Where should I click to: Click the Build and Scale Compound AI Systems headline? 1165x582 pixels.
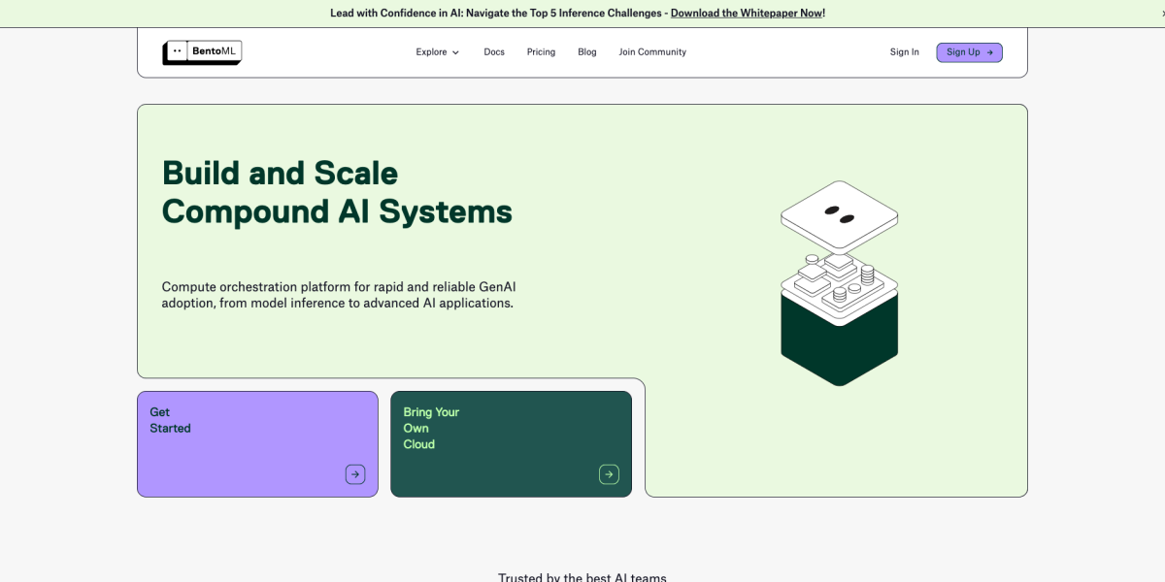337,192
